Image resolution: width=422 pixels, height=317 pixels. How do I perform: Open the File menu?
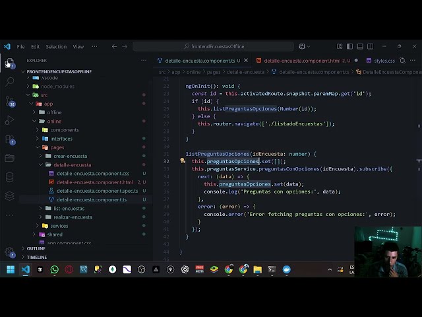pos(20,47)
